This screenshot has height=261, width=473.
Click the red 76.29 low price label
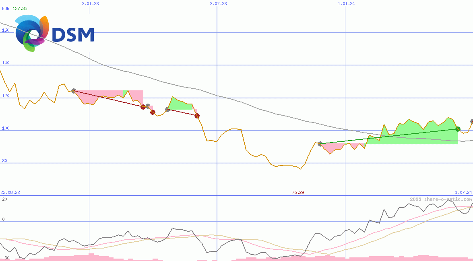(298, 192)
